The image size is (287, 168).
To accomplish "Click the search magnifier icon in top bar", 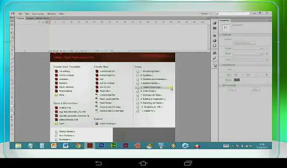I will pos(217,14).
